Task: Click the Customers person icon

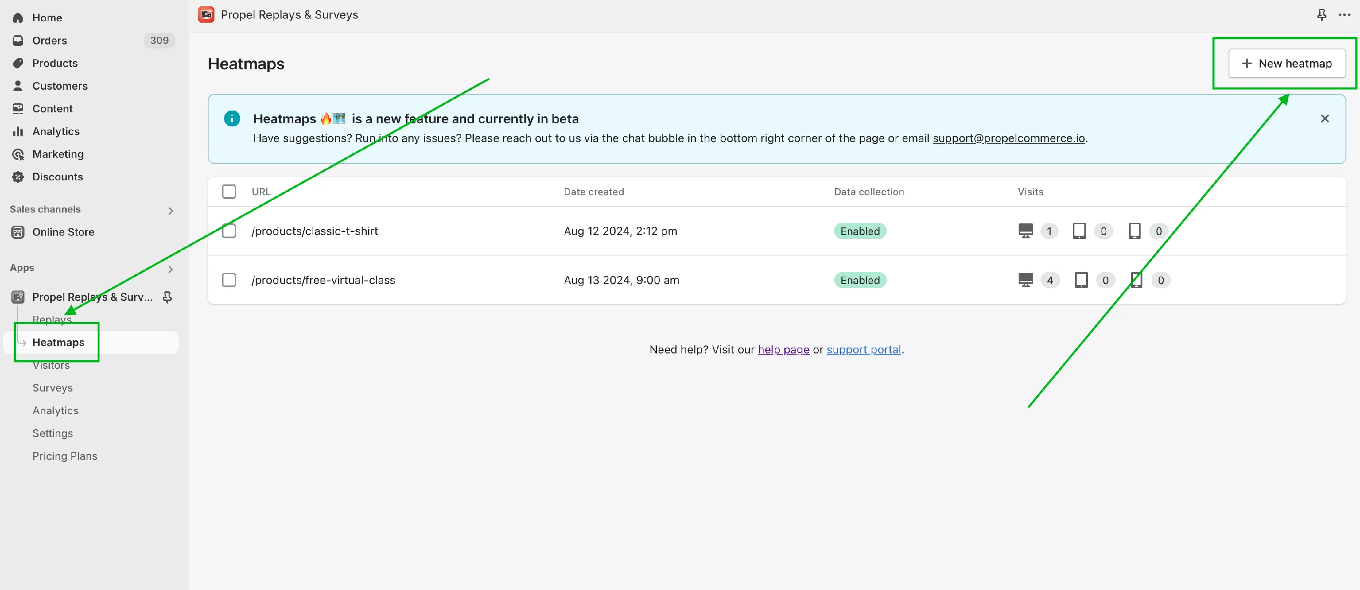Action: [18, 86]
